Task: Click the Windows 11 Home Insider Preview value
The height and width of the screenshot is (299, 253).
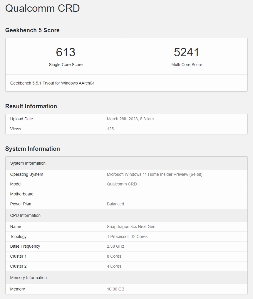Action: click(x=155, y=174)
